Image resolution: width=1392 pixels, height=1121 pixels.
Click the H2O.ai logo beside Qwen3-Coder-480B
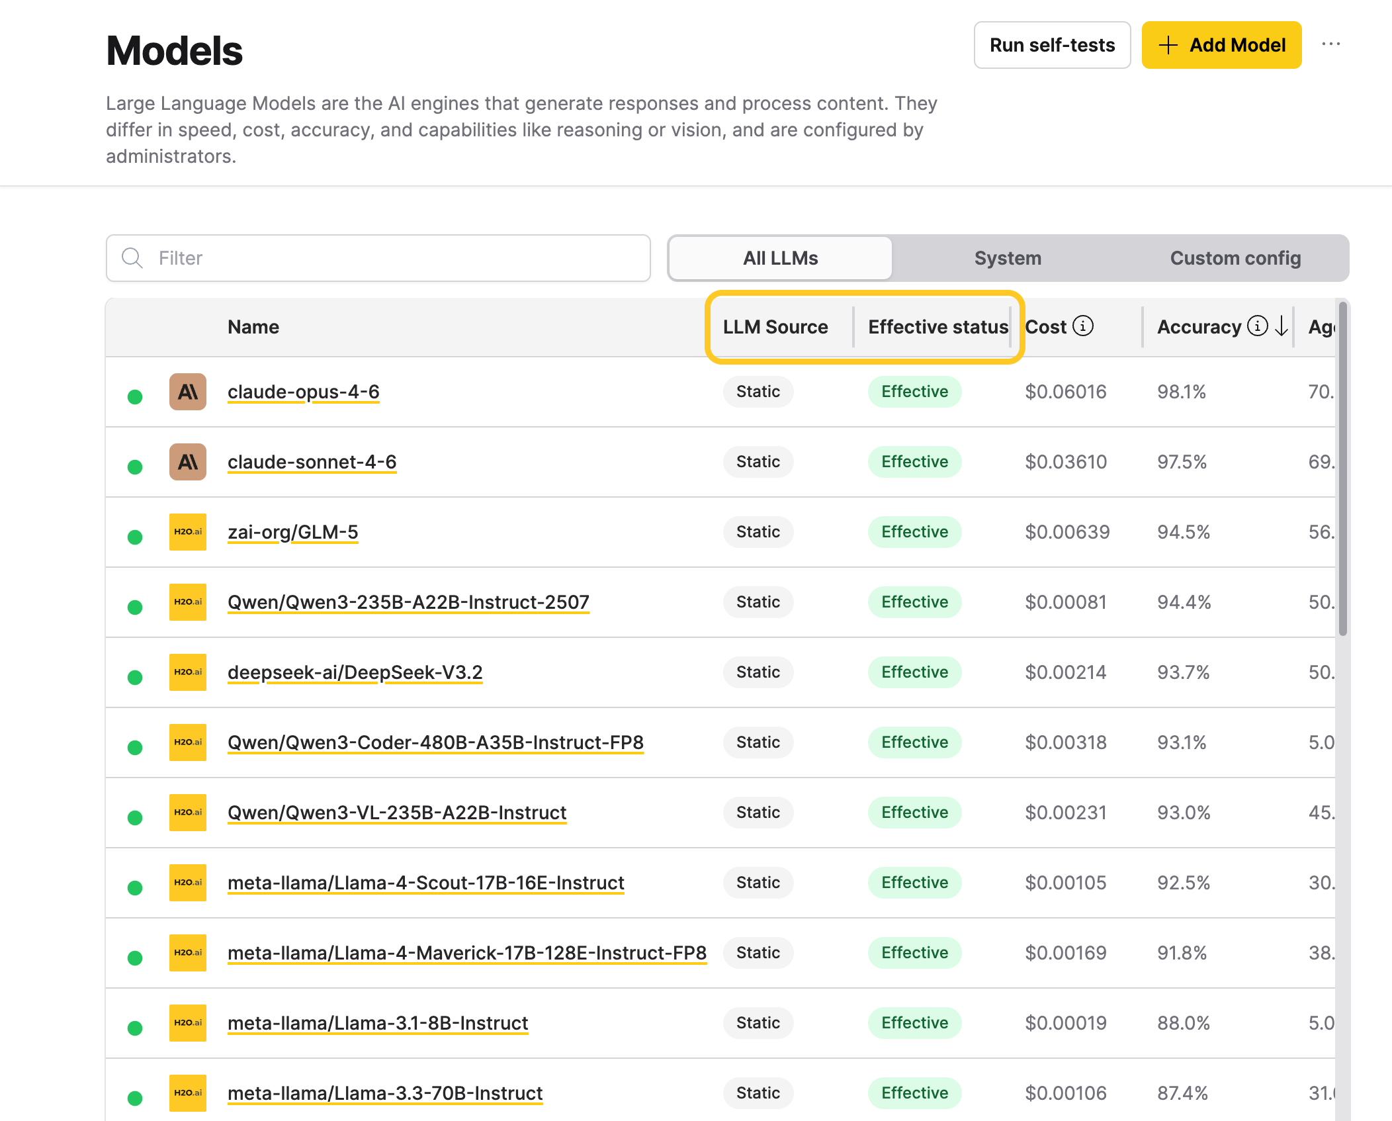188,742
